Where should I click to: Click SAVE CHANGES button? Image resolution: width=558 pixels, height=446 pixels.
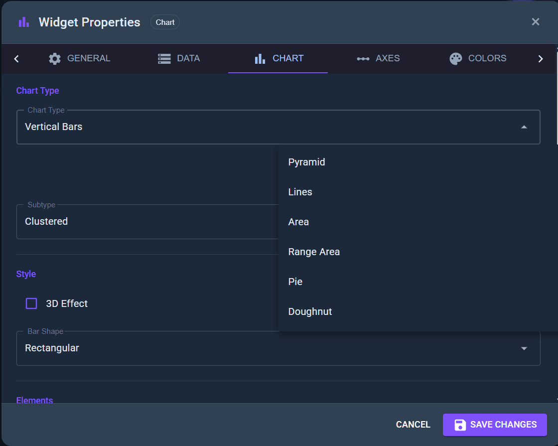494,425
